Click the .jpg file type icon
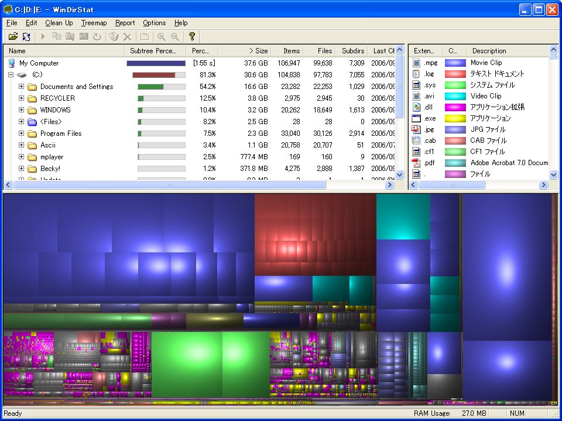Image resolution: width=562 pixels, height=421 pixels. [x=416, y=129]
